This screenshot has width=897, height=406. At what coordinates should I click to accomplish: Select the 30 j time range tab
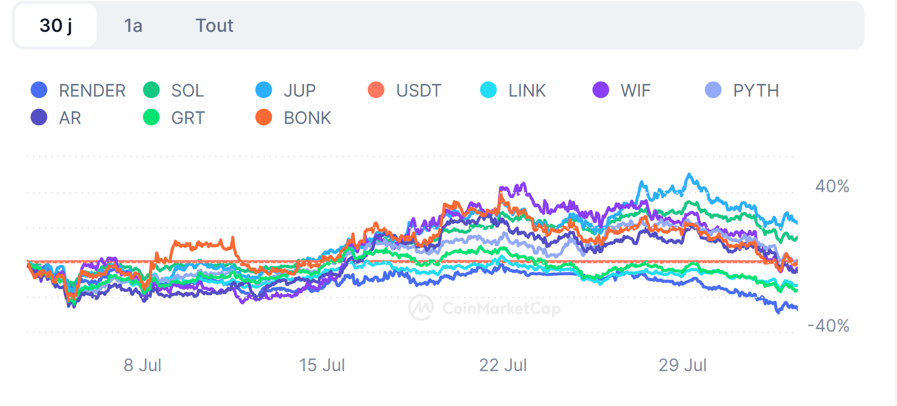click(x=56, y=25)
